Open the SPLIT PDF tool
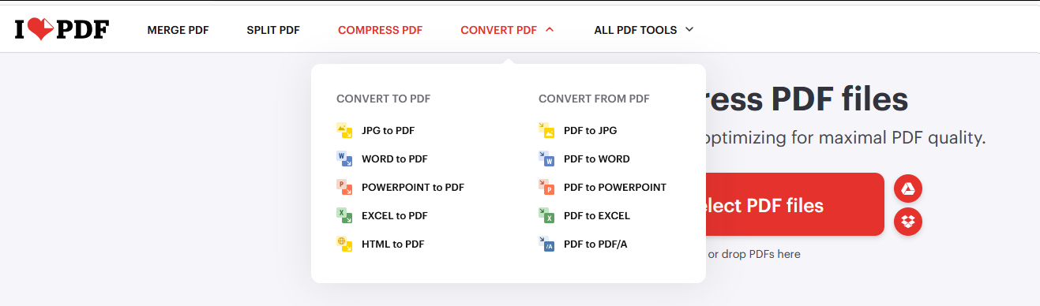This screenshot has height=306, width=1040. 273,30
